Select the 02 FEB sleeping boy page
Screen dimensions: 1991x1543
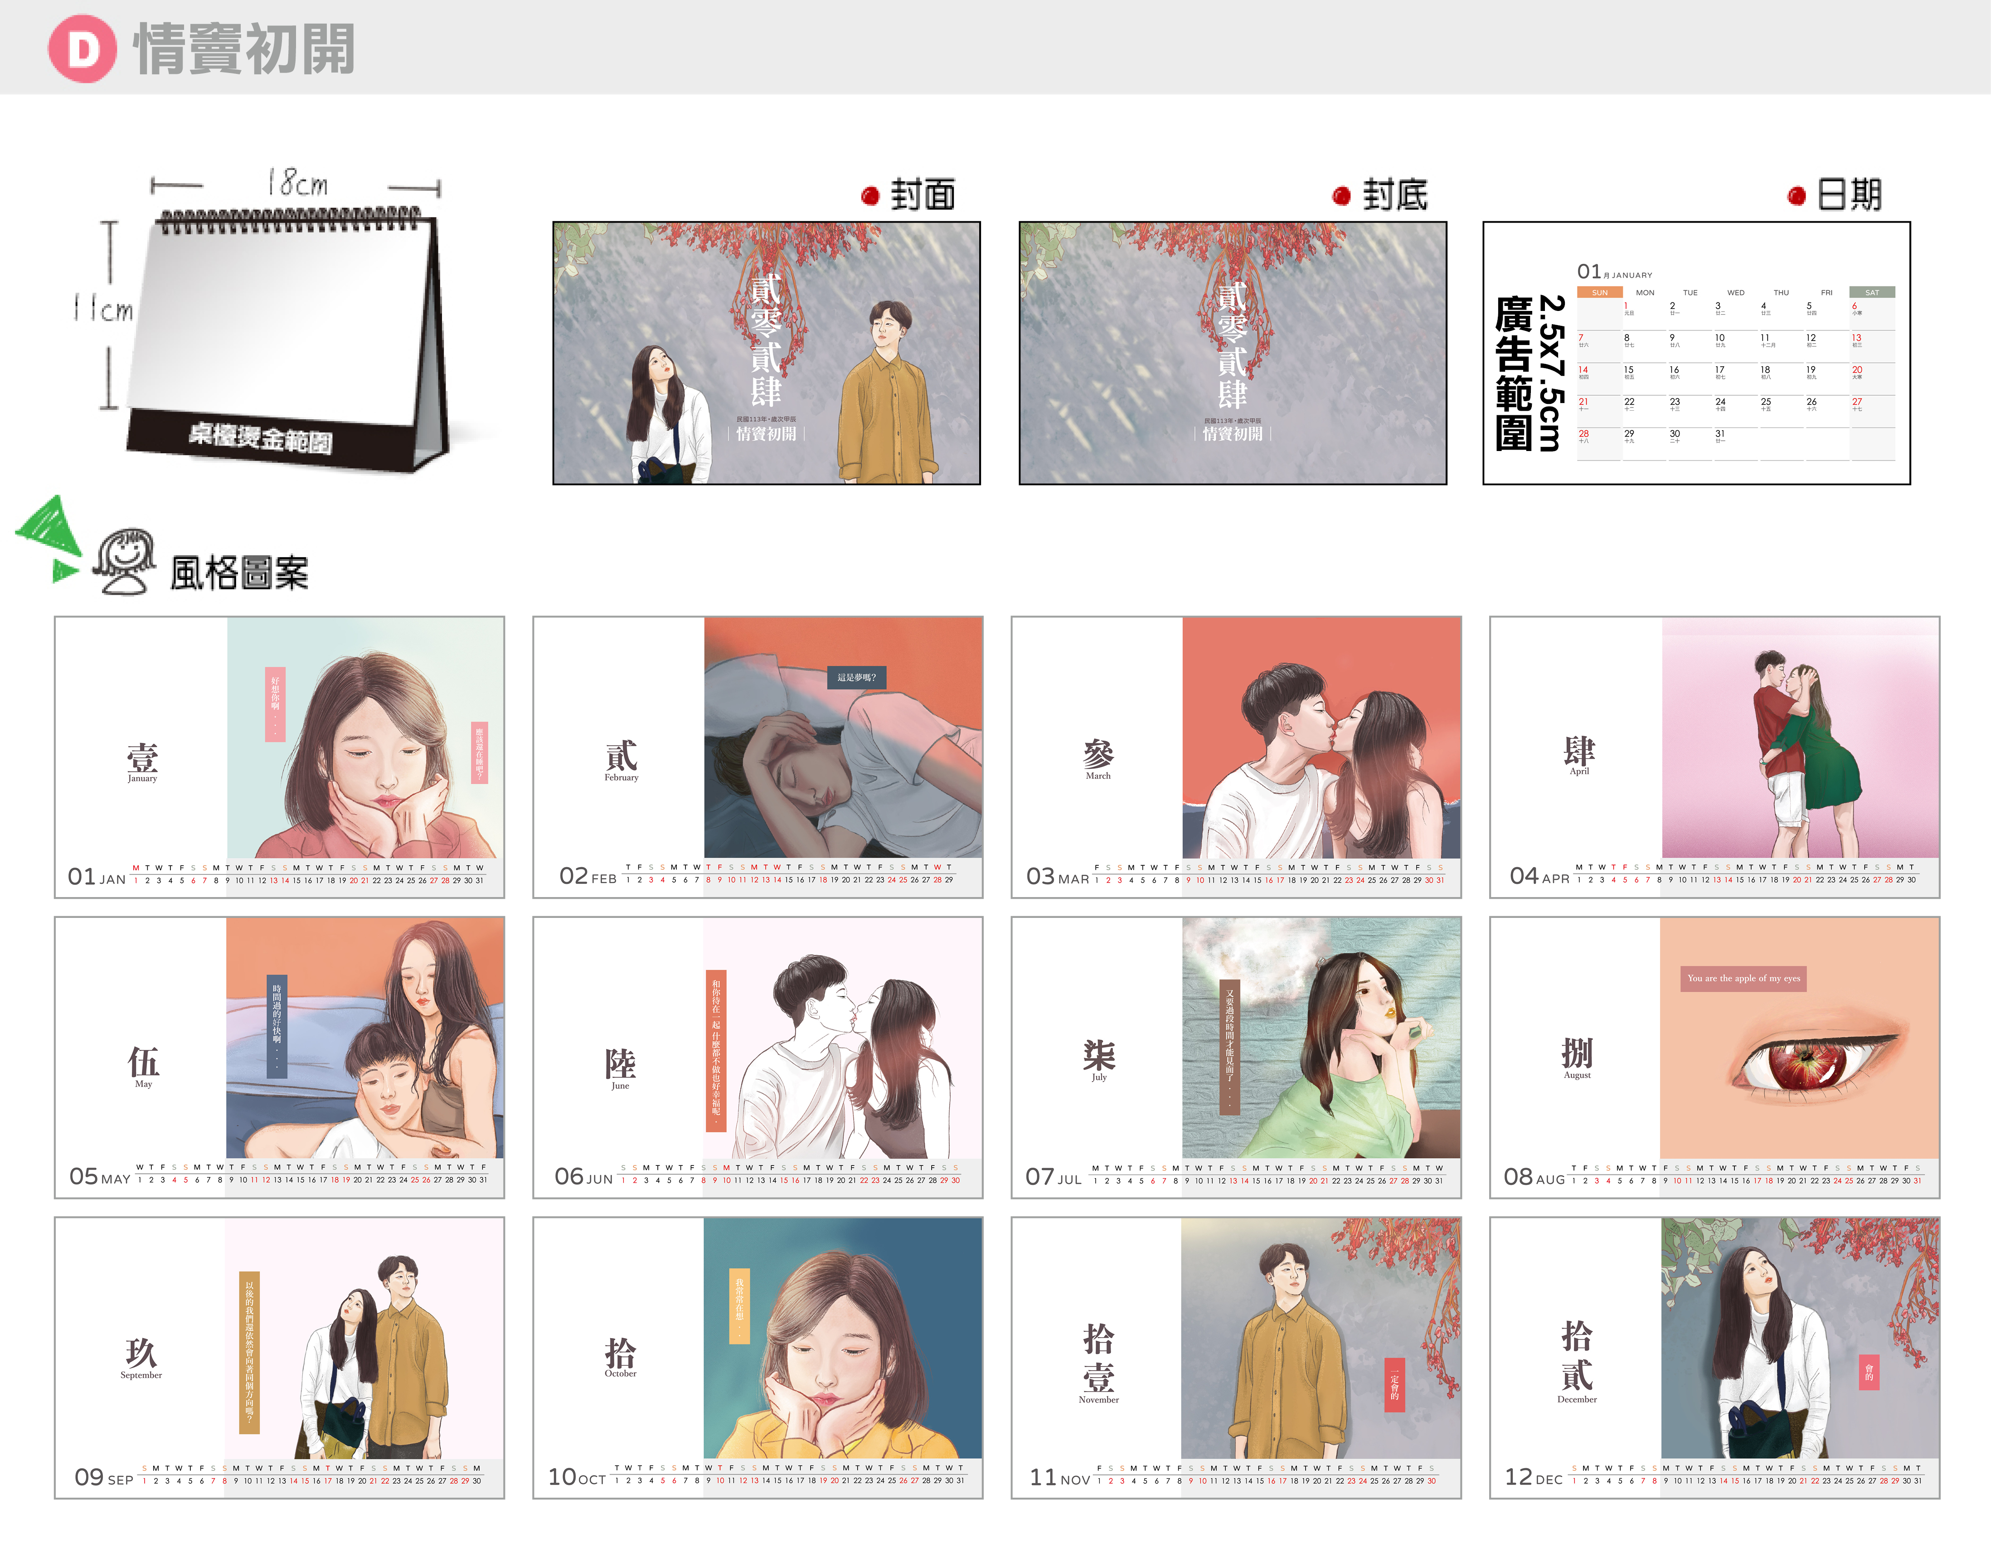[x=758, y=757]
